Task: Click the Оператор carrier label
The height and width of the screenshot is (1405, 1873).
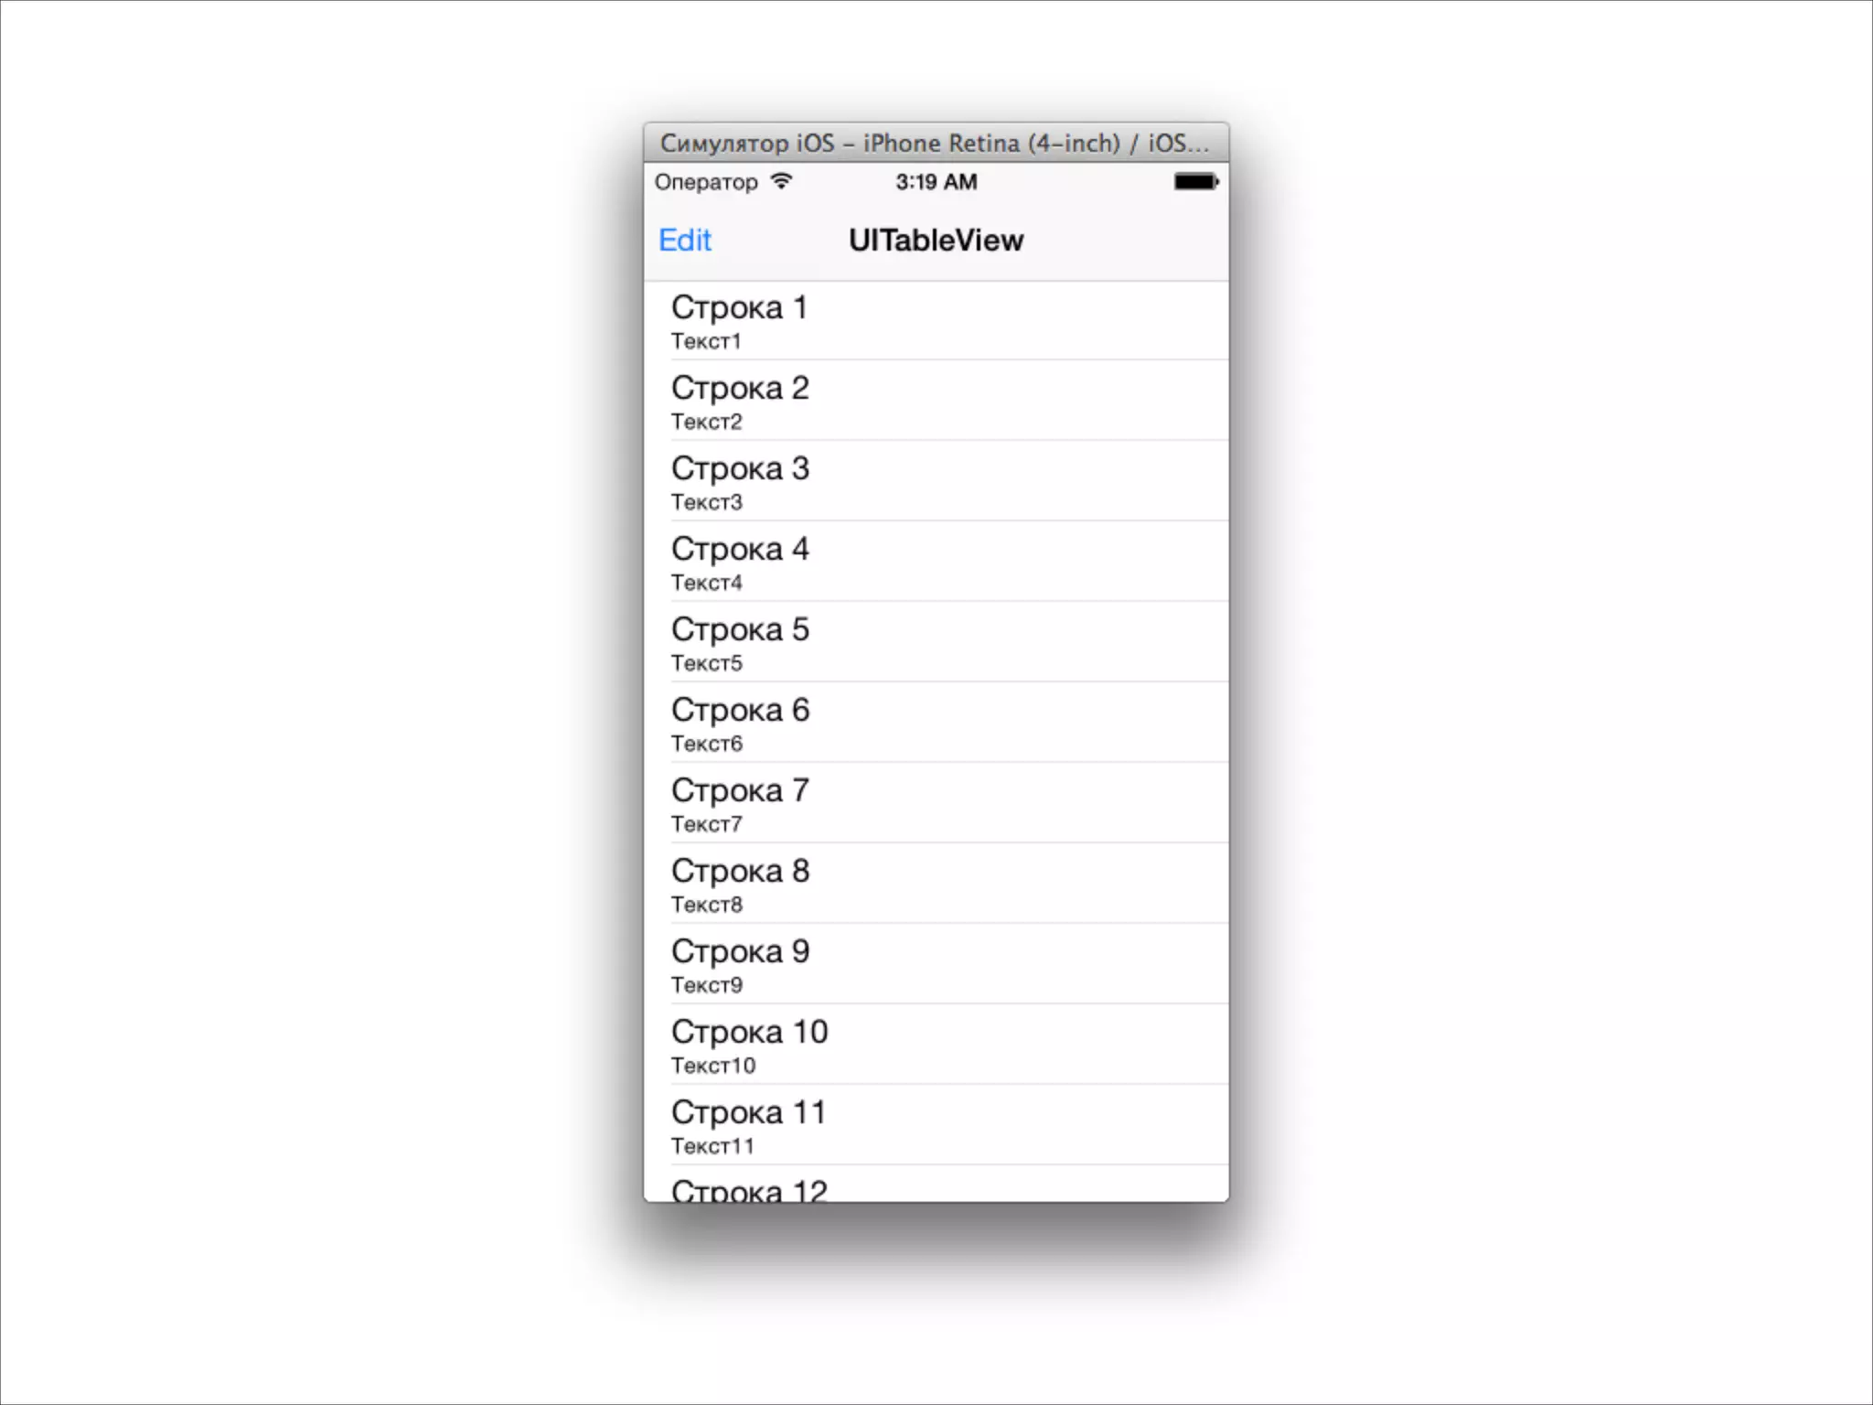Action: click(706, 182)
